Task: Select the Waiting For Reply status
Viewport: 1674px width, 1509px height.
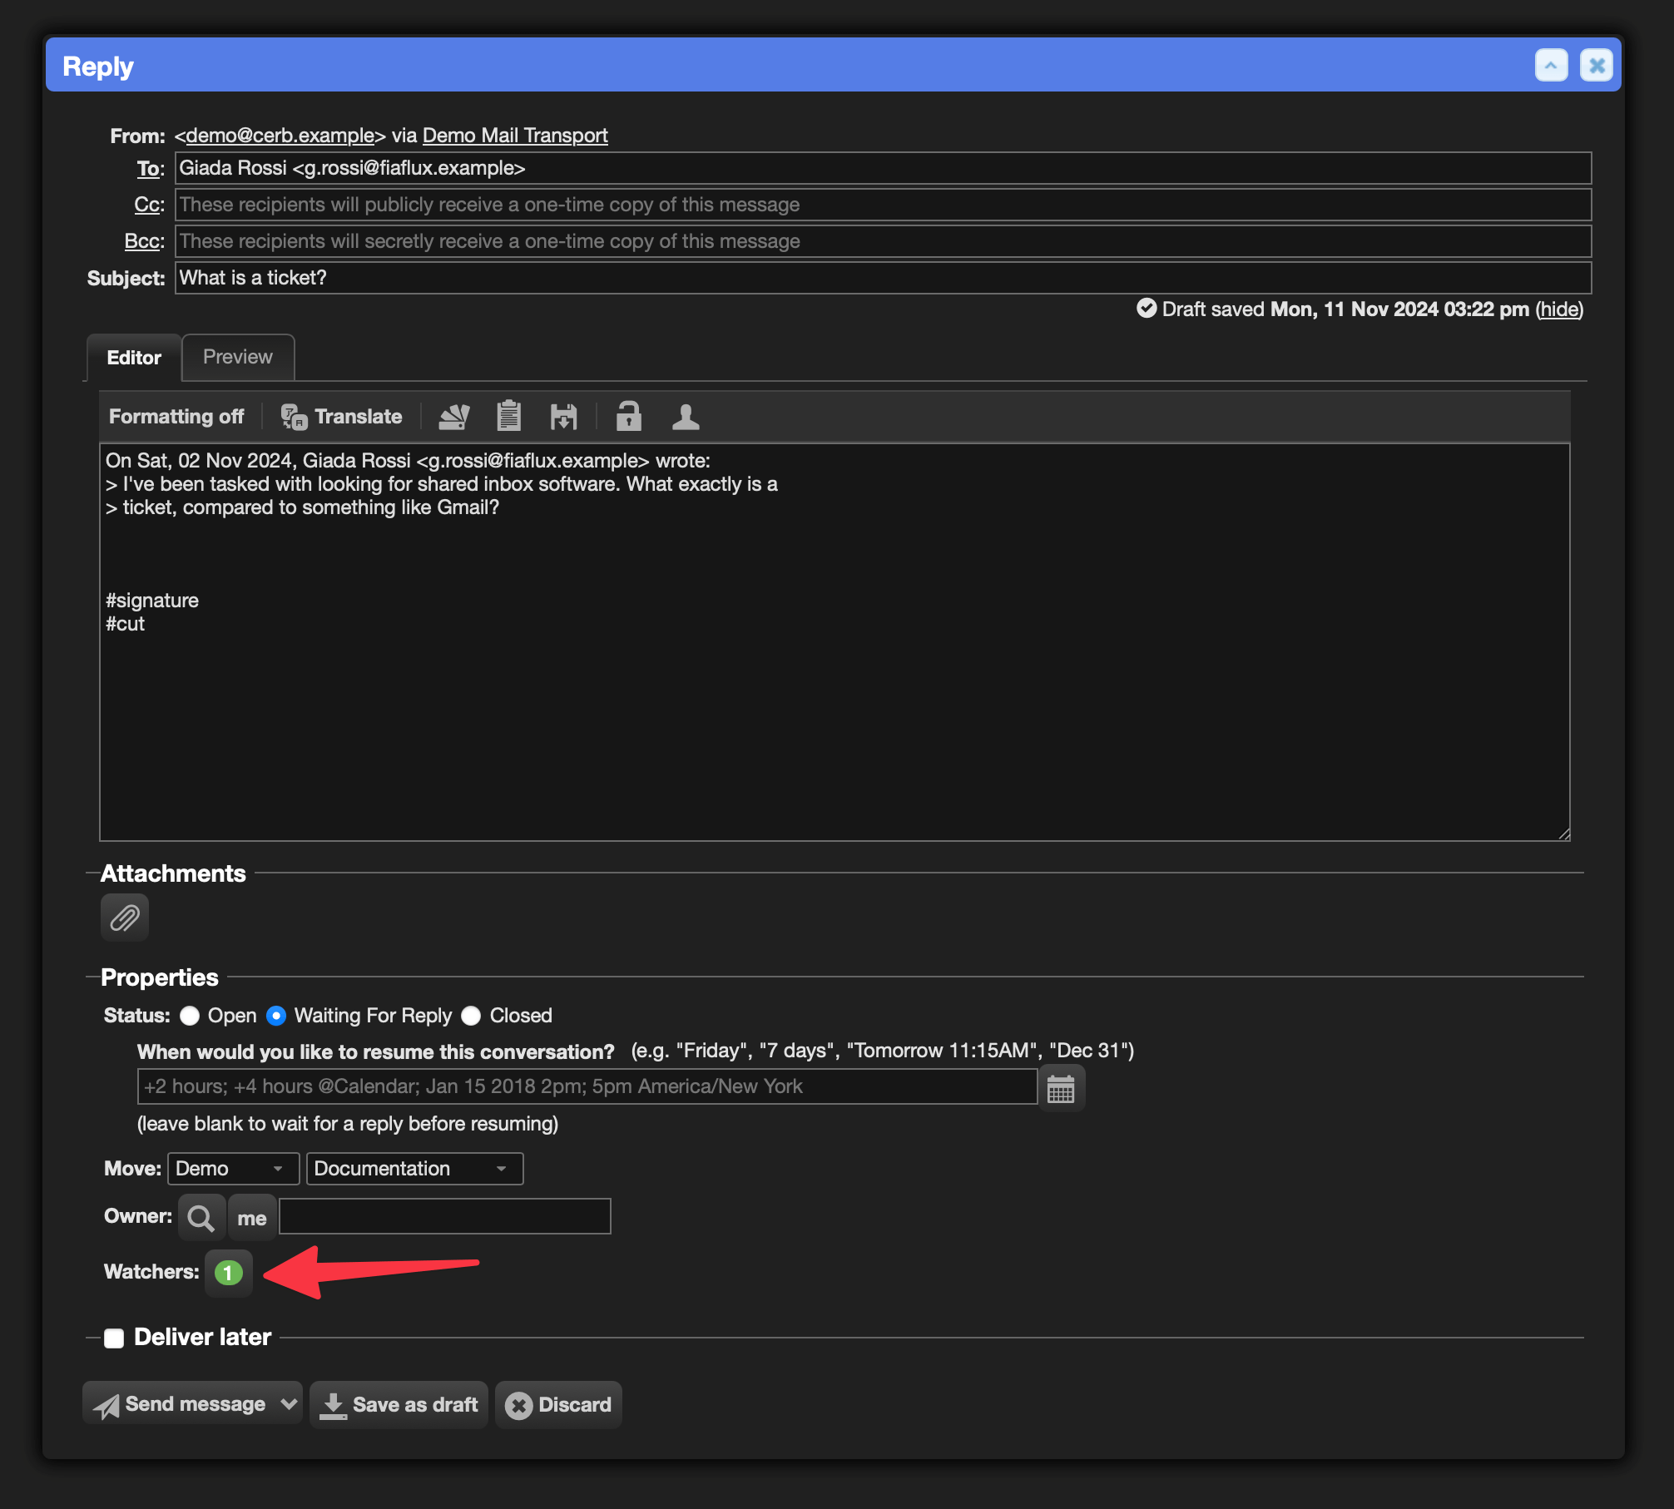Action: (276, 1016)
